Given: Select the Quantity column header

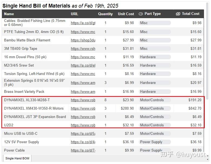Looking at the screenshot, I should pyautogui.click(x=105, y=14).
